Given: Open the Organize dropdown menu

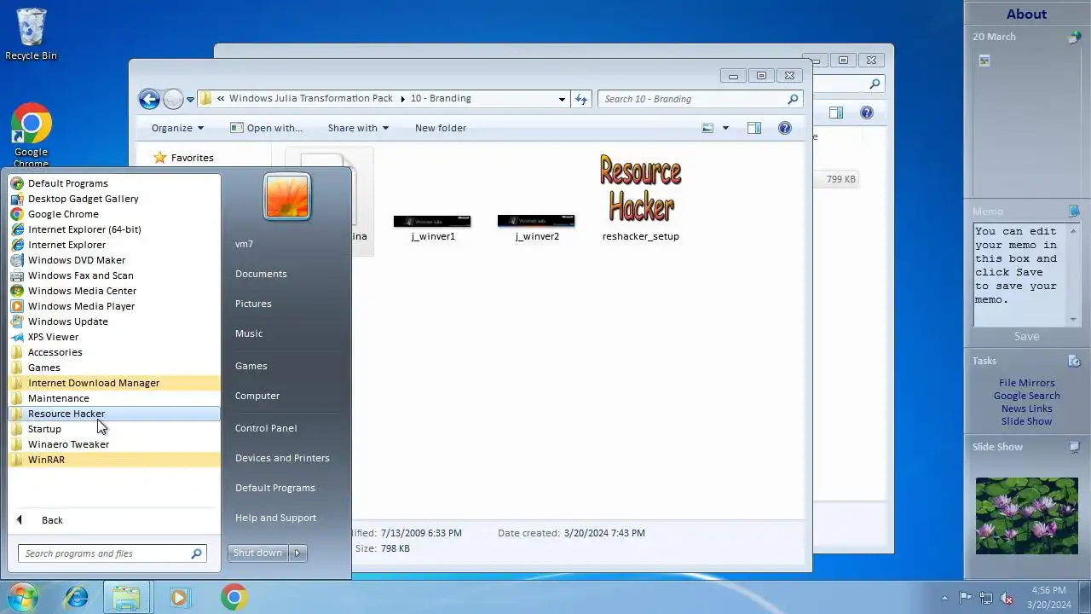Looking at the screenshot, I should 177,128.
